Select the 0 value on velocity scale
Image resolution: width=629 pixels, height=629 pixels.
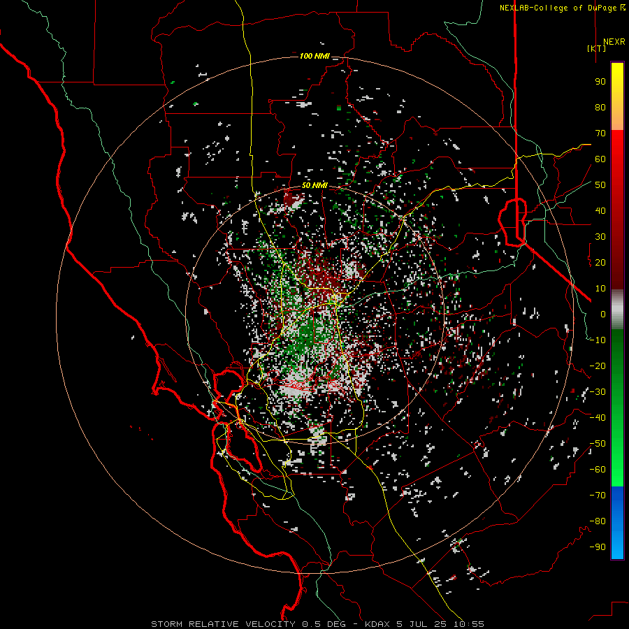[x=603, y=314]
